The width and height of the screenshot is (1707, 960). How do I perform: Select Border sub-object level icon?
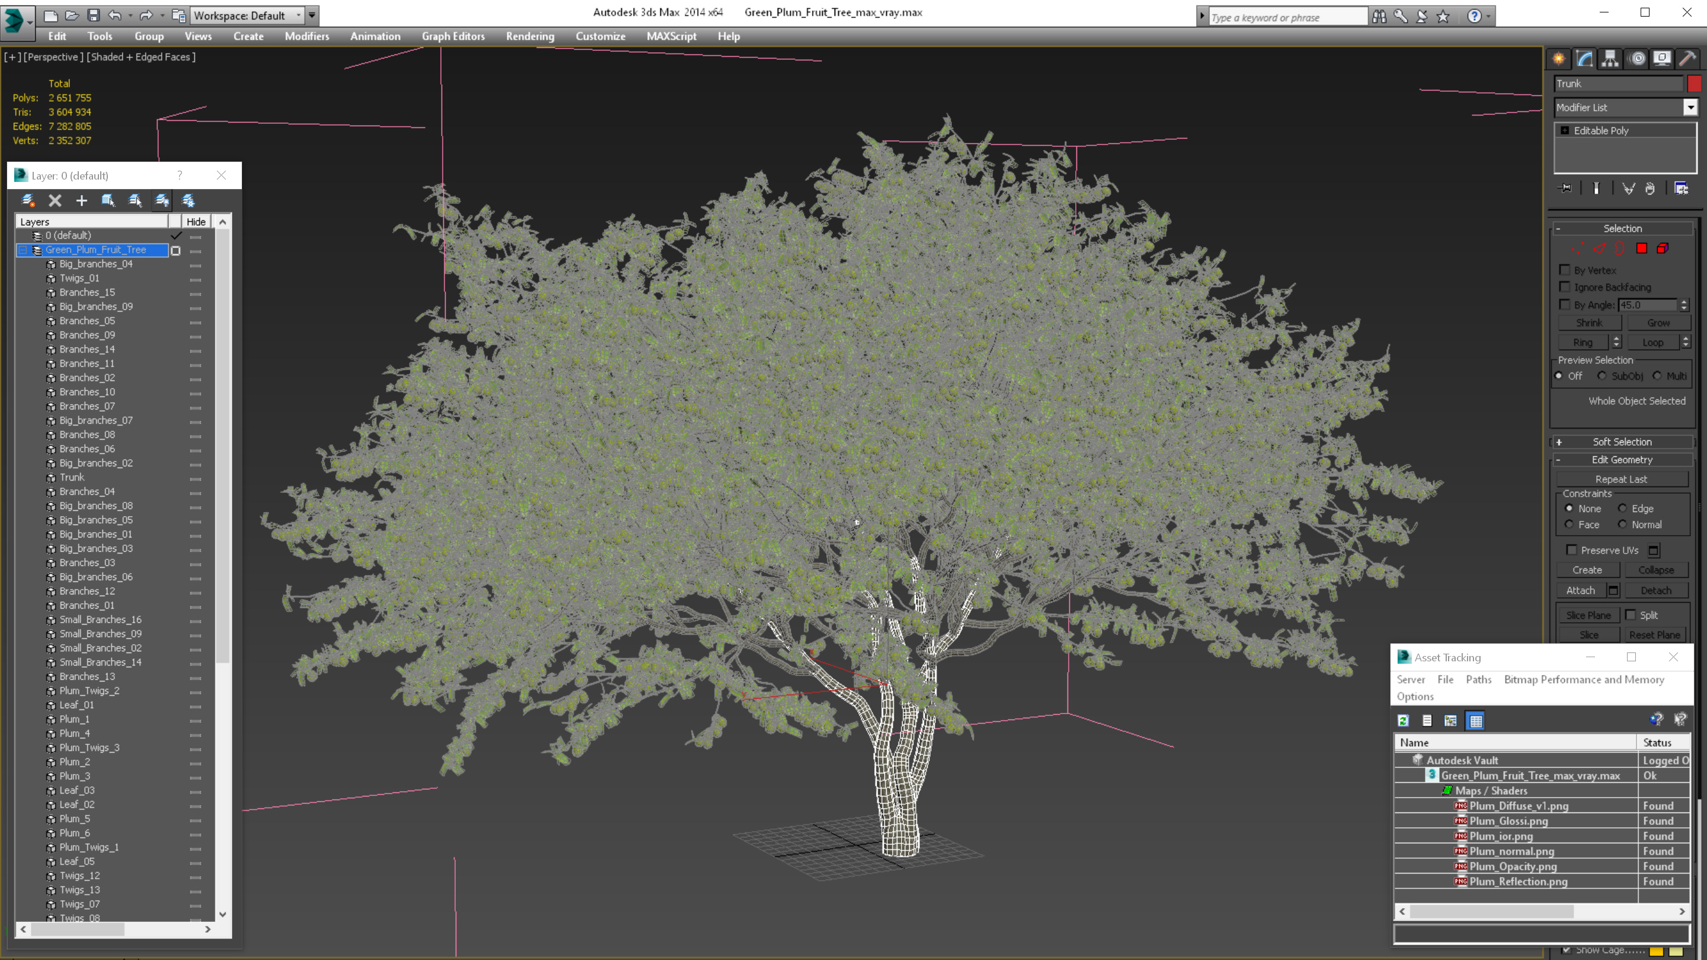[x=1620, y=248]
